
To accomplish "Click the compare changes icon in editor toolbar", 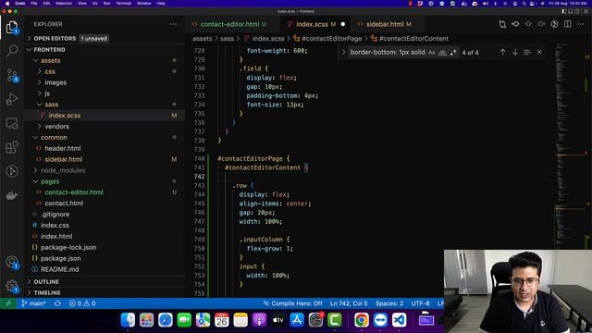I will tap(502, 24).
